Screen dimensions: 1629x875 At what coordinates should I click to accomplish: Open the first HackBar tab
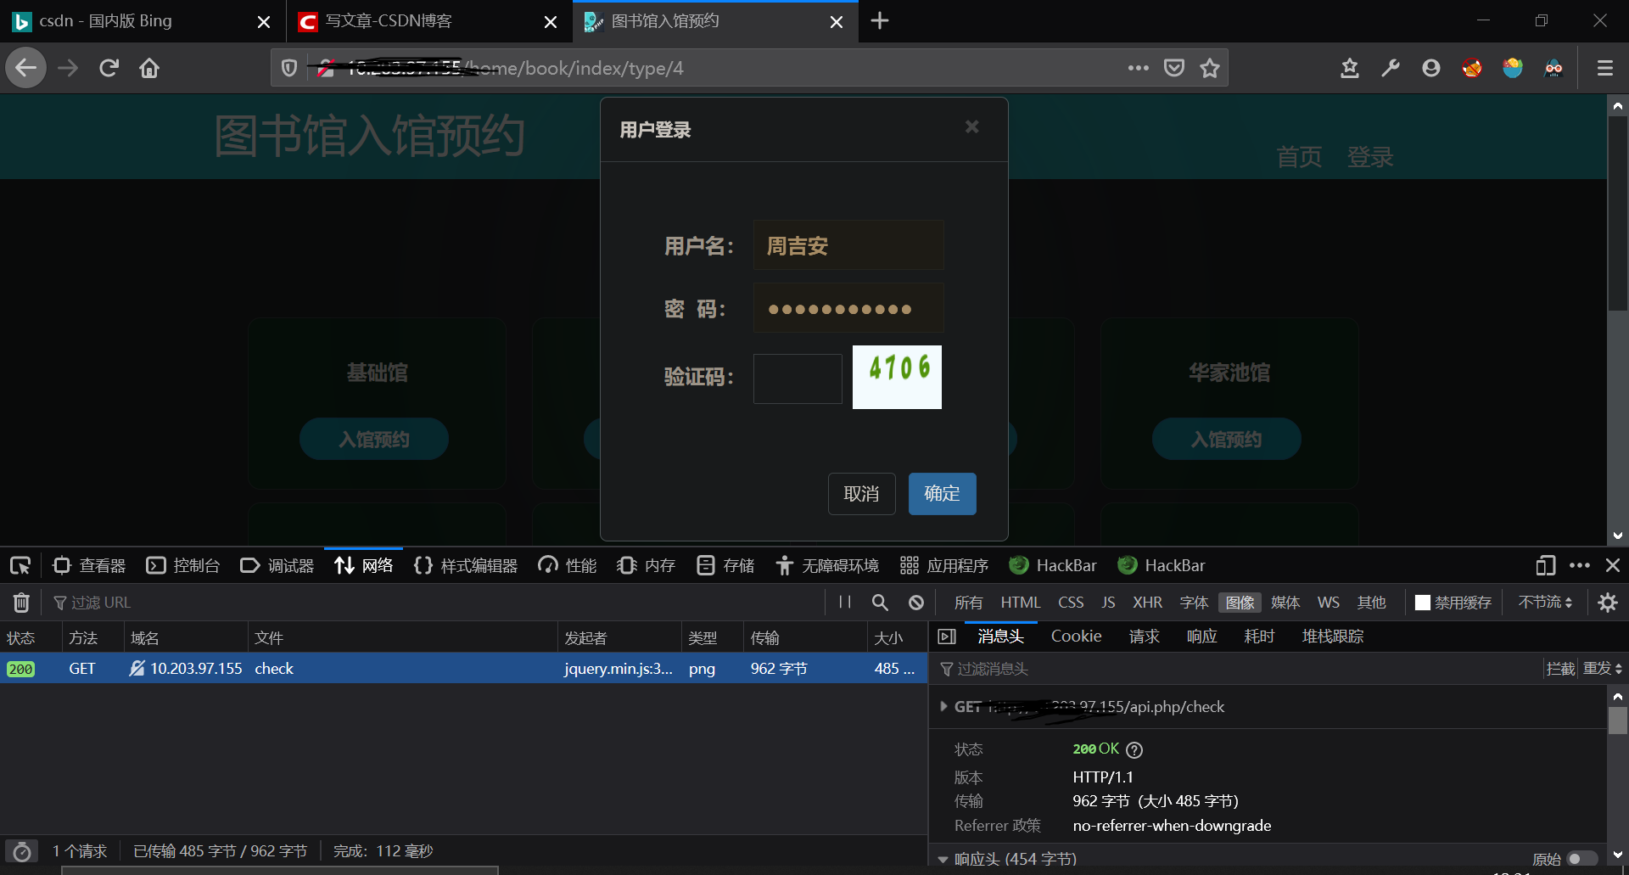[1053, 565]
